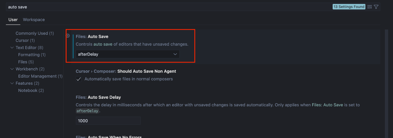The height and width of the screenshot is (138, 393).
Task: Click into the settings search box
Action: point(168,7)
